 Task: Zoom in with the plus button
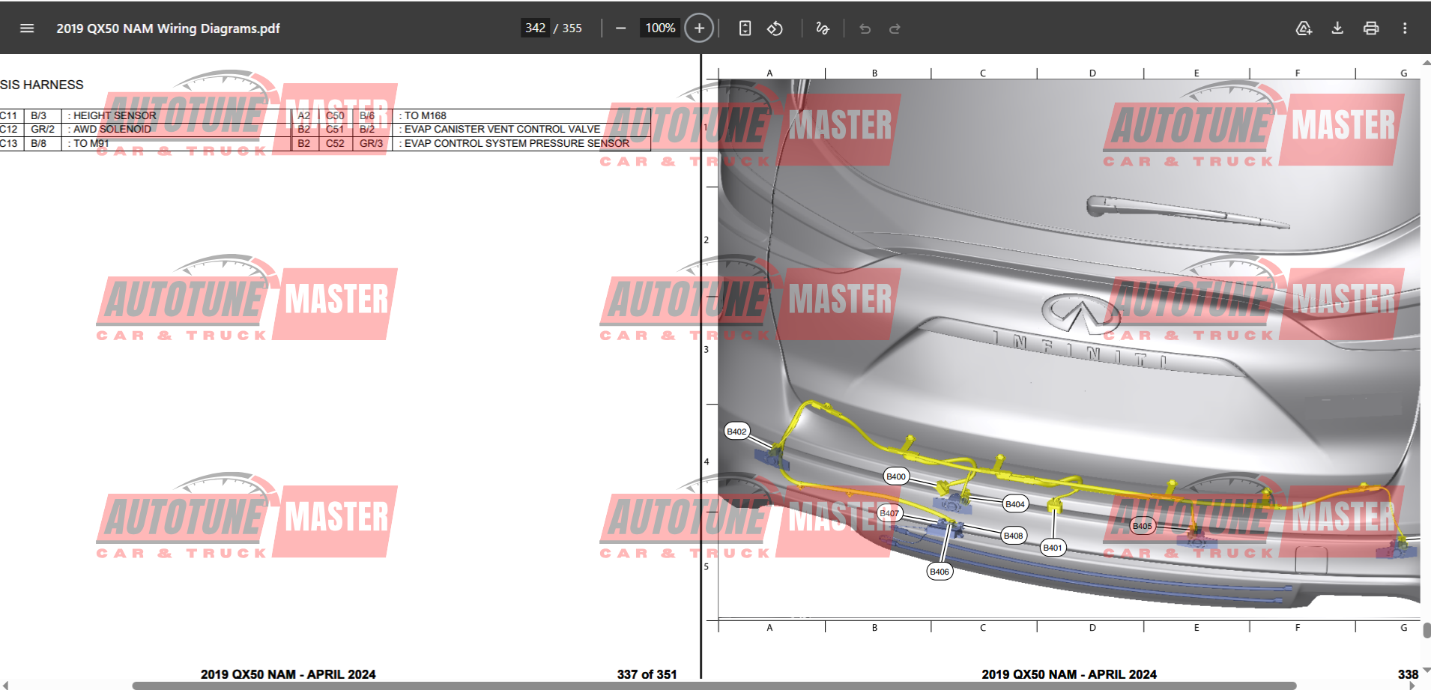(x=699, y=28)
